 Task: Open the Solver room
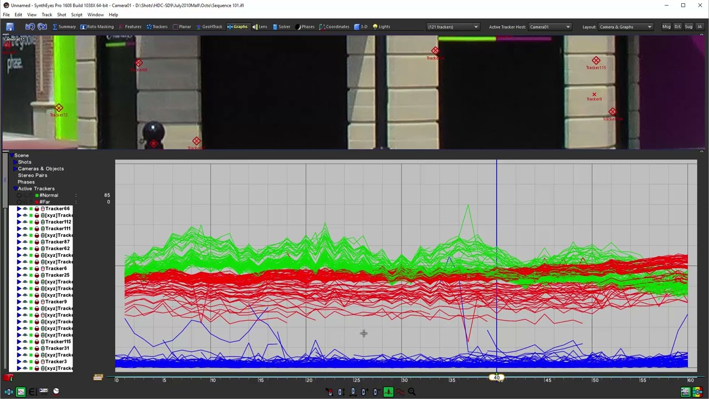click(281, 27)
